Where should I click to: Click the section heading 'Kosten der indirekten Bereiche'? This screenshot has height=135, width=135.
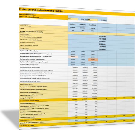click(x=31, y=31)
